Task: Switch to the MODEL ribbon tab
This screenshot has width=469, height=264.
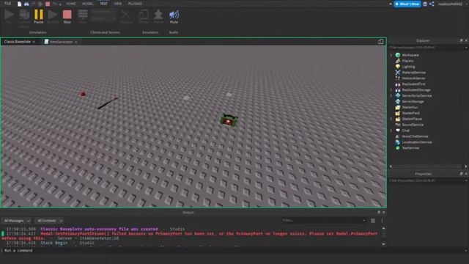Action: (88, 4)
